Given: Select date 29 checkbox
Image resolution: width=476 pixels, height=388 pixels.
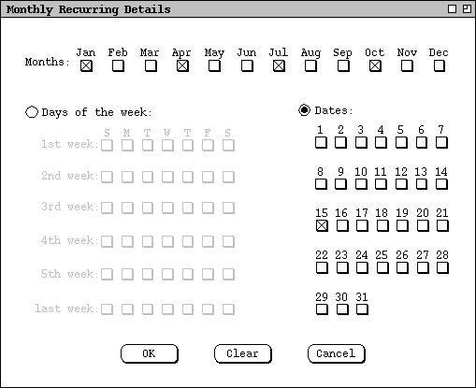Looking at the screenshot, I should 322,309.
